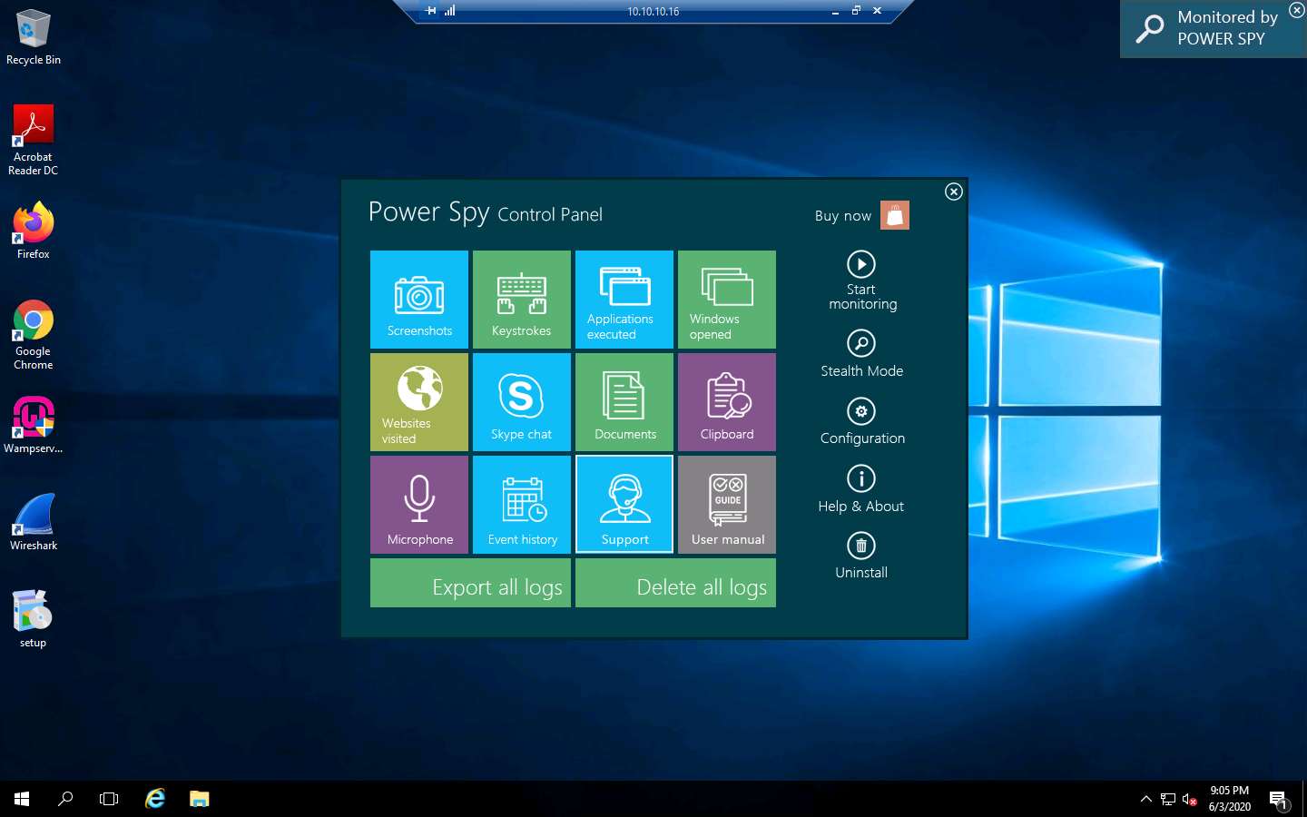This screenshot has width=1307, height=817.
Task: Click the Buy now text link
Action: pos(842,216)
